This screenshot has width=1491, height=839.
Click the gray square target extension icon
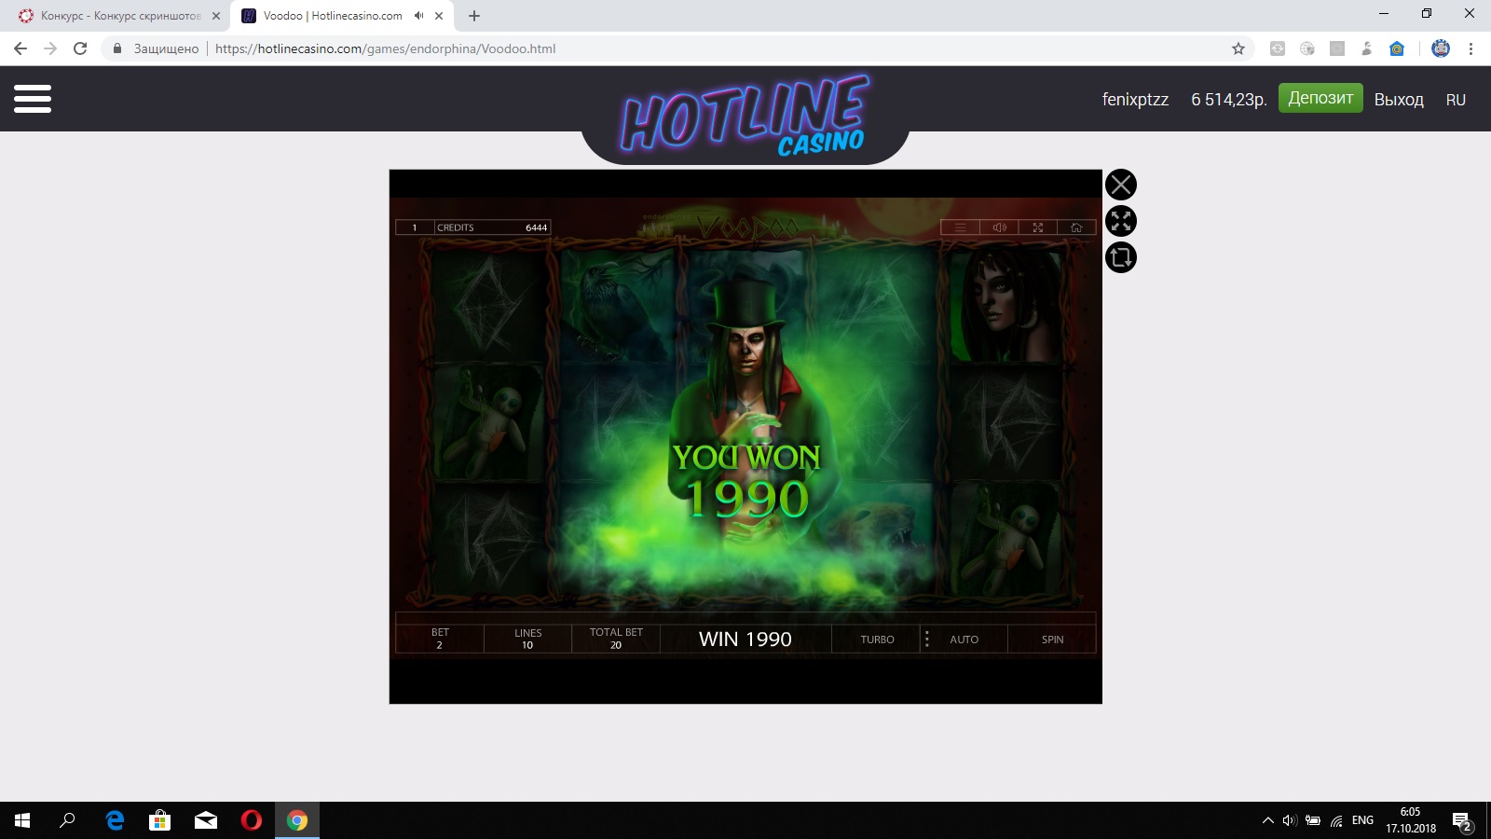(x=1337, y=48)
